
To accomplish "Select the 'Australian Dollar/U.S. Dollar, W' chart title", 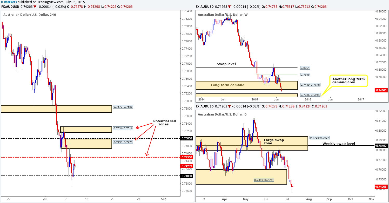I will tap(223, 15).
